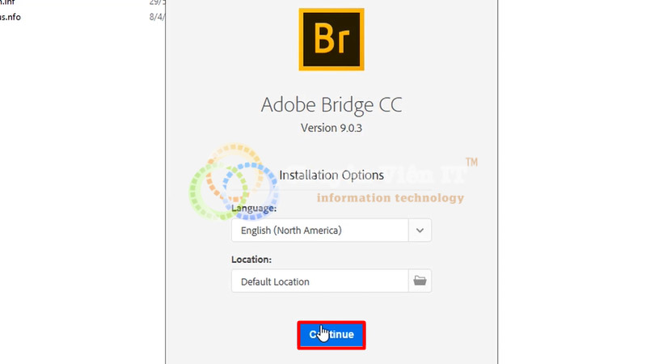Click the Location: label
Screen dimensions: 663x364
[x=251, y=260]
